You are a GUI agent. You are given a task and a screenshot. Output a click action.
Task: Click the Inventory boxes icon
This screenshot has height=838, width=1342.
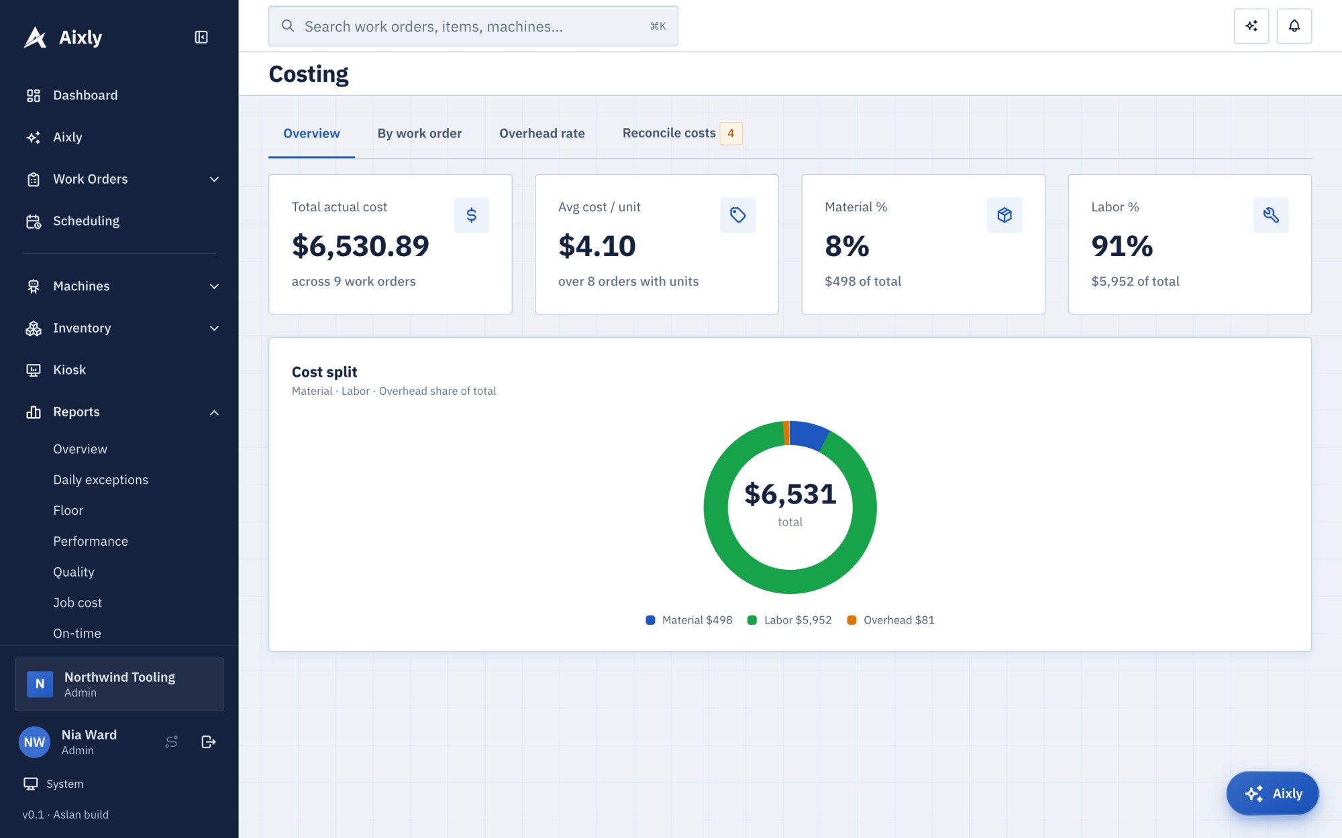(34, 328)
